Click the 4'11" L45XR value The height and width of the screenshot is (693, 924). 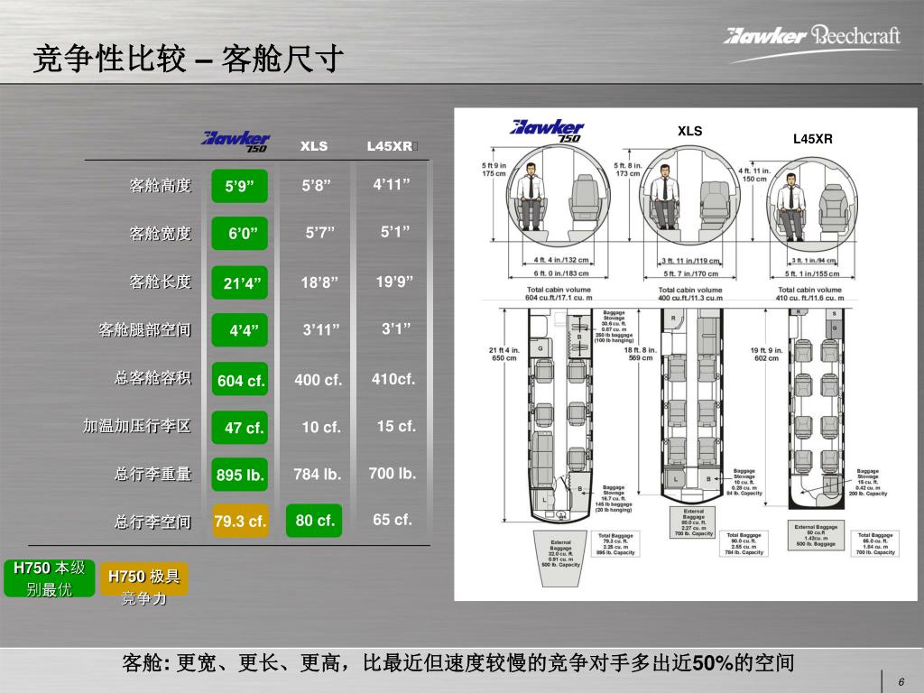click(x=392, y=184)
